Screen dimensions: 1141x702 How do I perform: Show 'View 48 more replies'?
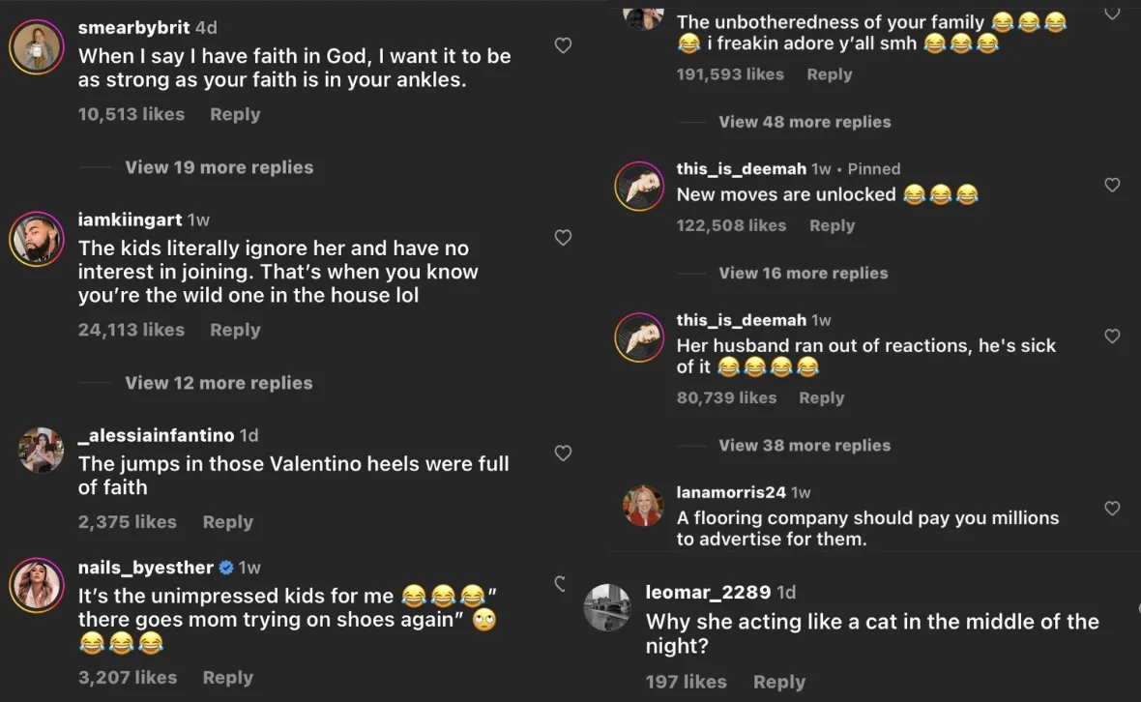[x=805, y=122]
